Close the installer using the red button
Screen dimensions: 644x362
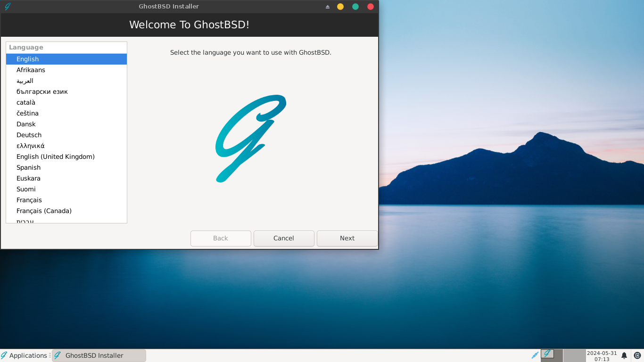371,7
